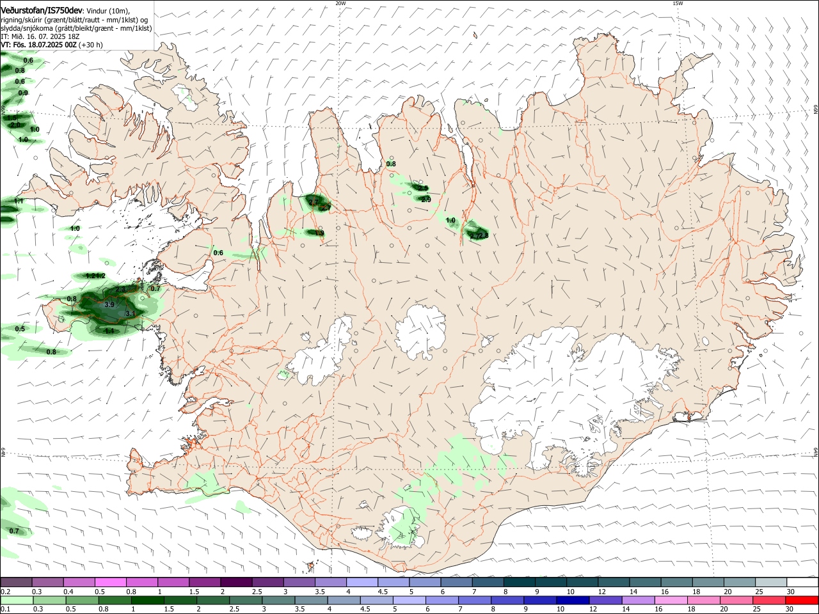
Task: Click the initial time line 'IT: Mið. 16. 07. 2025 18Z'
Action: (x=40, y=37)
